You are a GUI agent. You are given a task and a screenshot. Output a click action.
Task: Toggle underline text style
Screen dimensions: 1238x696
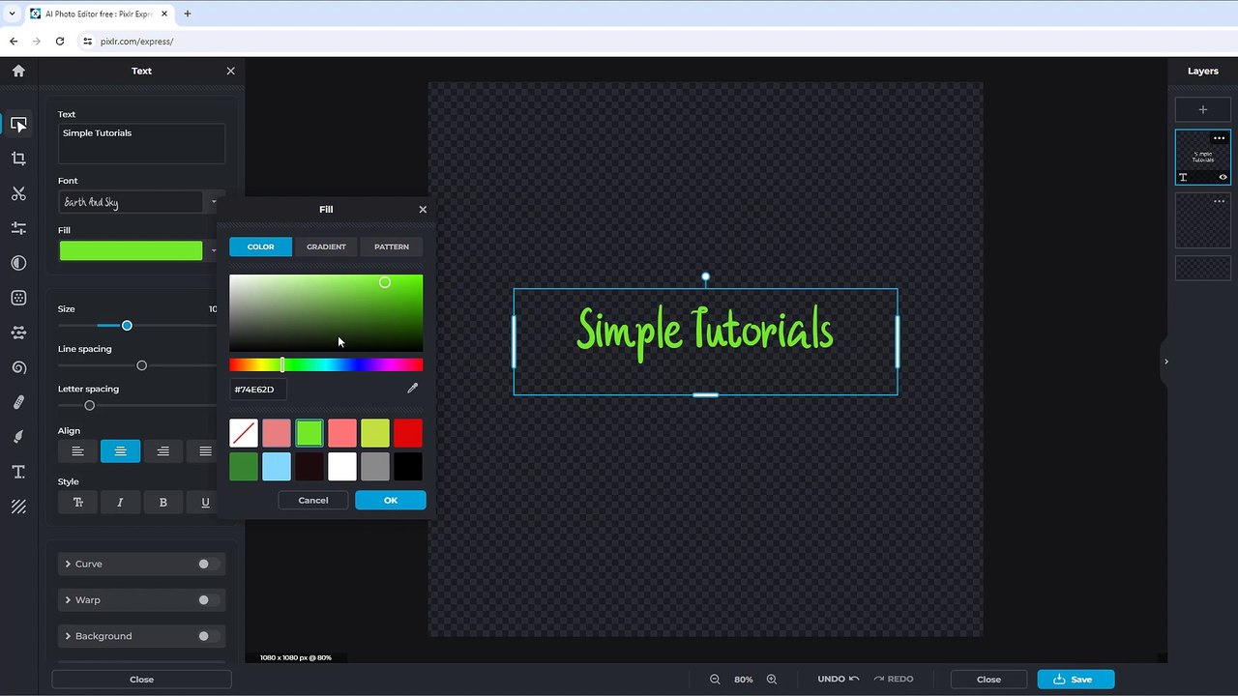point(205,503)
